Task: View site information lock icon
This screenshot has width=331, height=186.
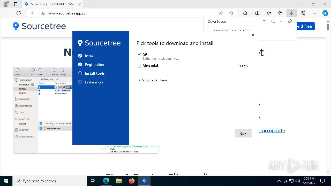Action: [x=33, y=13]
